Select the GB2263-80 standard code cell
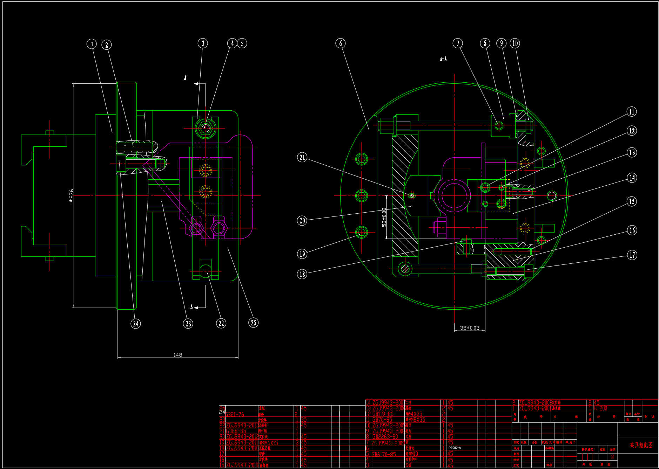Image resolution: width=659 pixels, height=469 pixels. click(385, 437)
